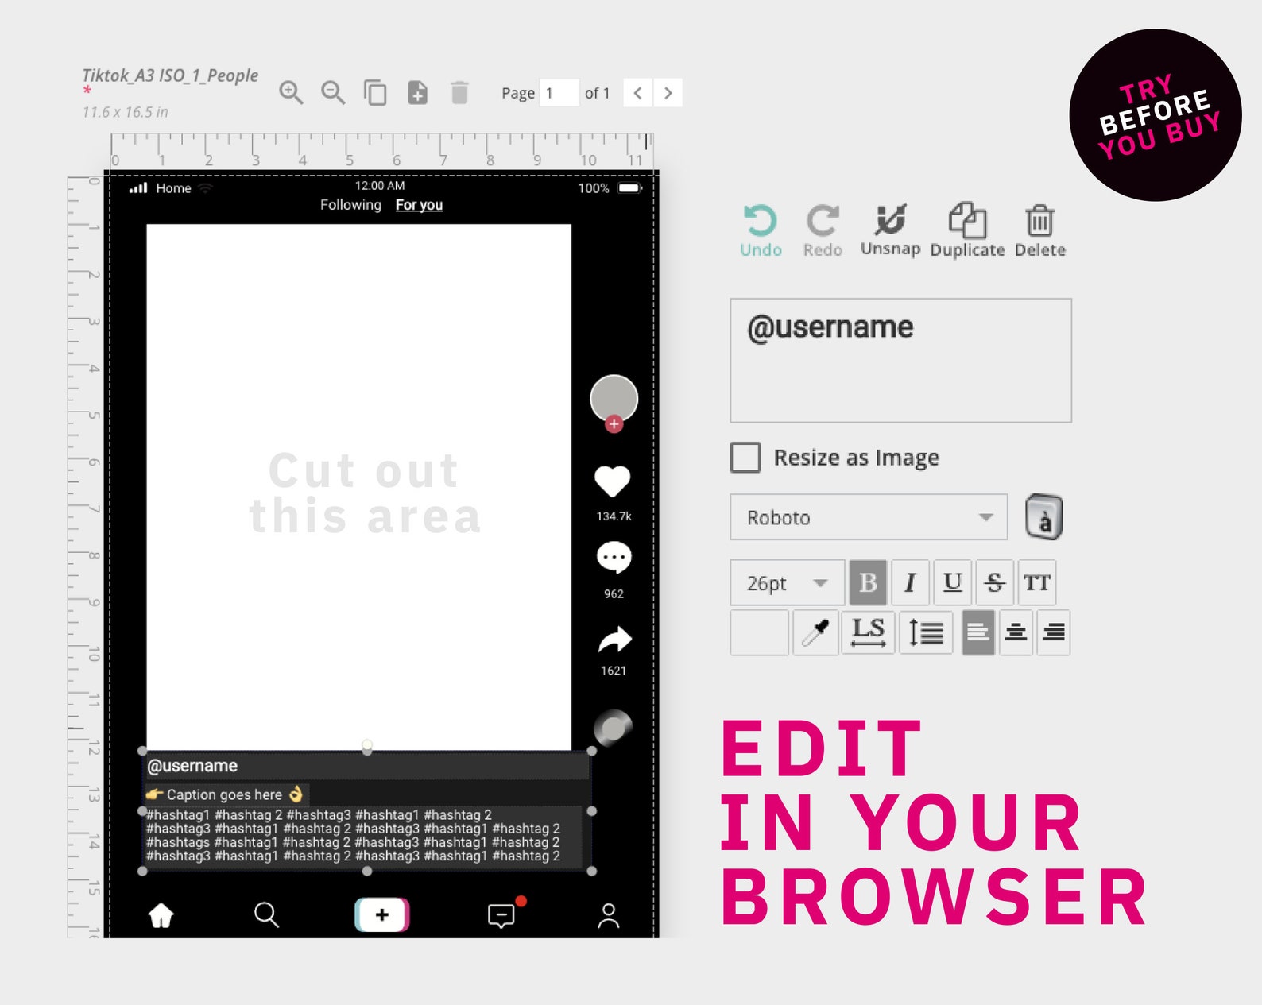
Task: Toggle underline formatting
Action: [952, 582]
